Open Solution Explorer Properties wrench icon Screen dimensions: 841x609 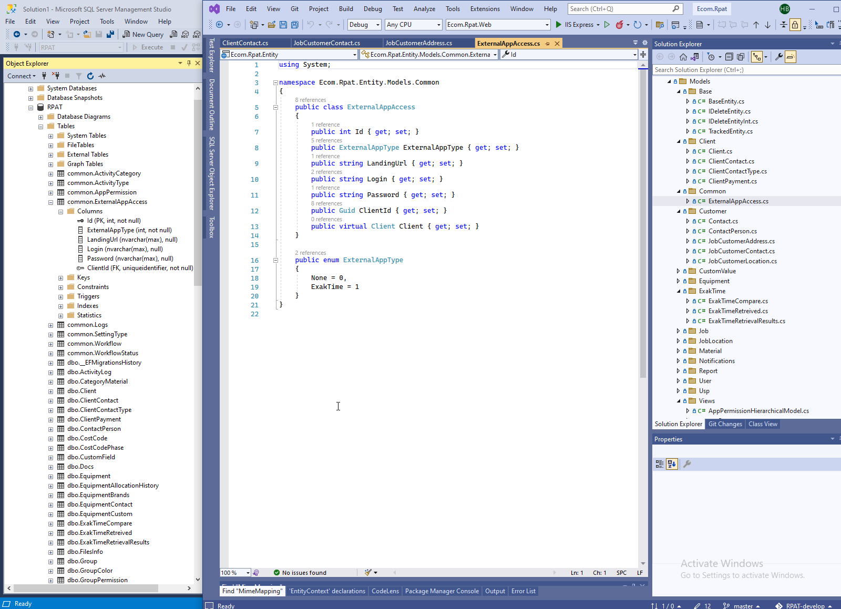coord(779,57)
